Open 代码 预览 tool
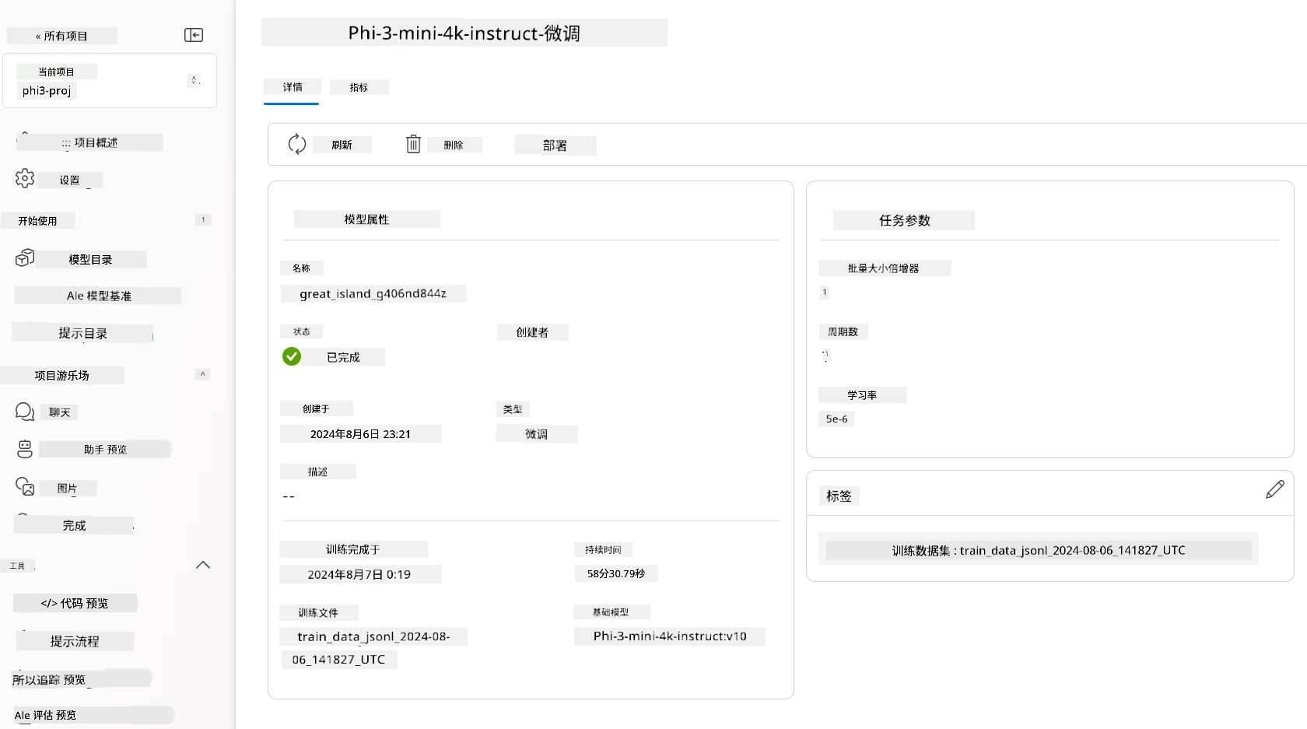The height and width of the screenshot is (729, 1307). (x=75, y=603)
